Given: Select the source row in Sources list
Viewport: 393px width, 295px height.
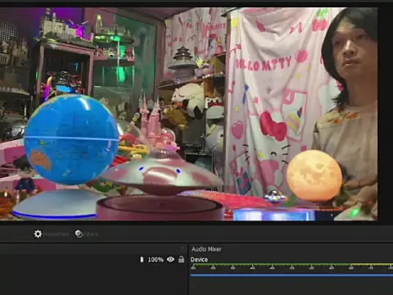Looking at the screenshot, I should pos(93,259).
